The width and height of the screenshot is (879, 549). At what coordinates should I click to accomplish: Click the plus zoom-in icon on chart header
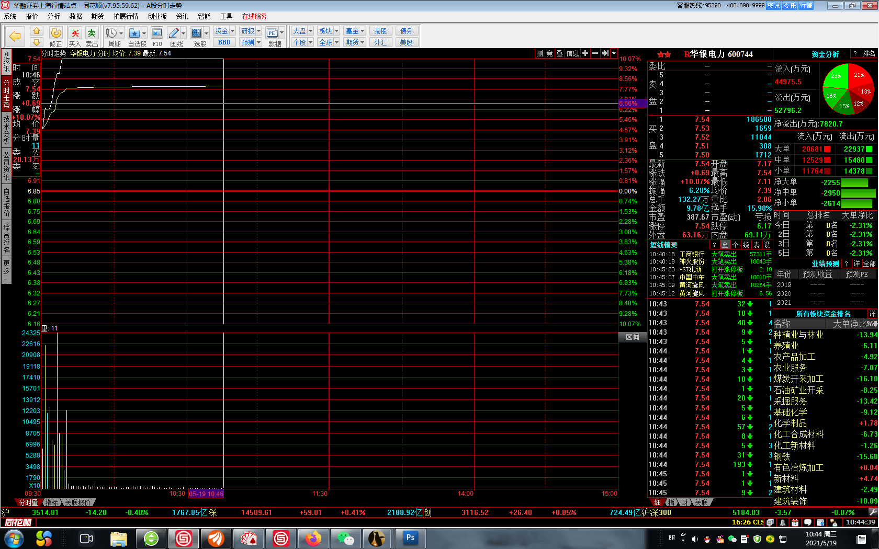pos(585,53)
